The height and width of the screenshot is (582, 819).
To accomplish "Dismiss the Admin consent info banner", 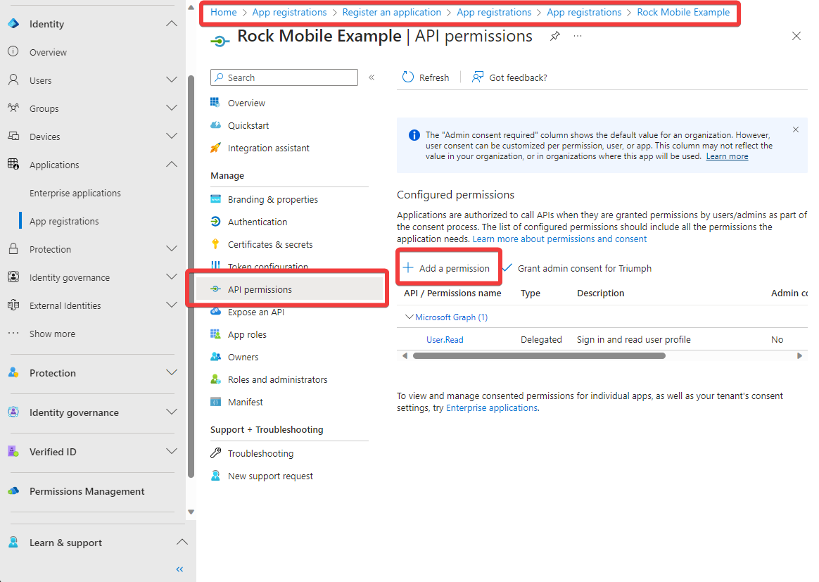I will 796,129.
